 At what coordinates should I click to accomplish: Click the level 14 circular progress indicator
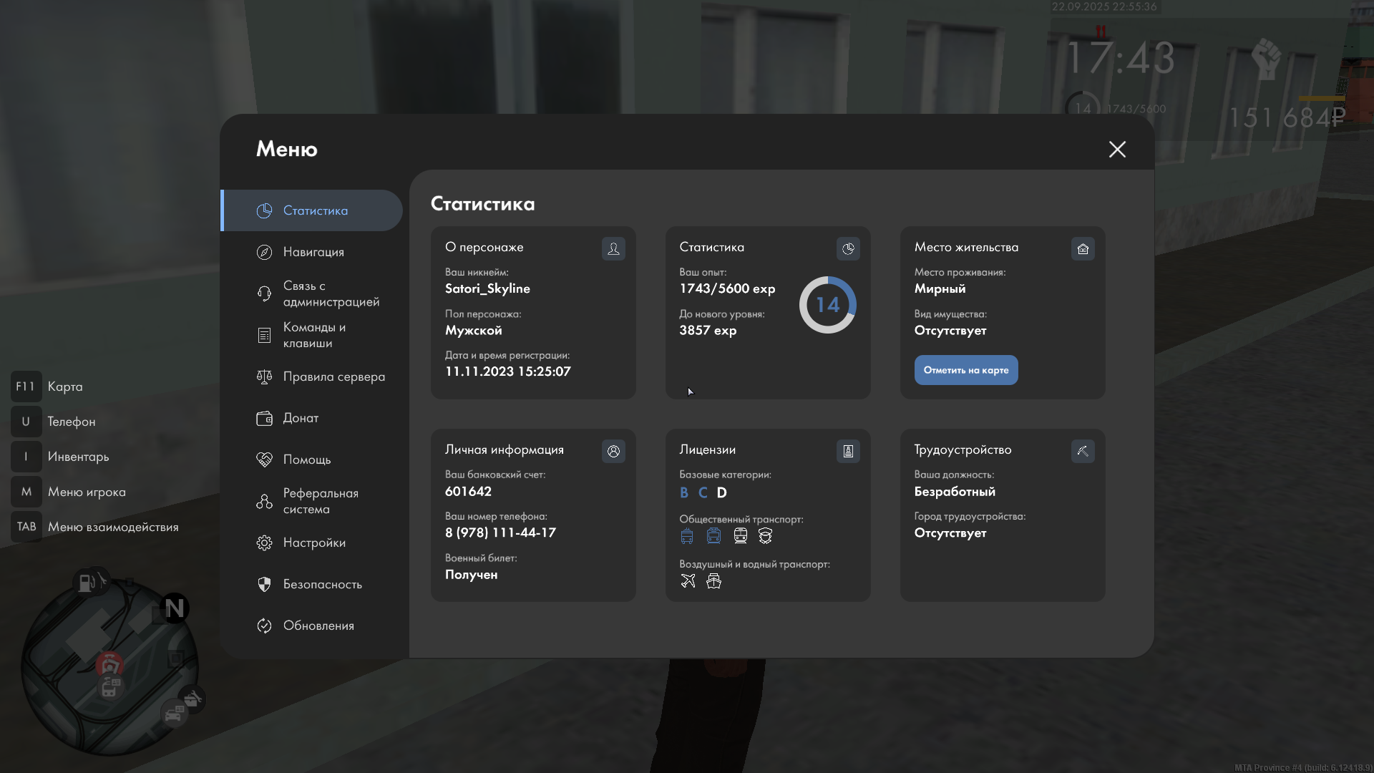click(827, 305)
